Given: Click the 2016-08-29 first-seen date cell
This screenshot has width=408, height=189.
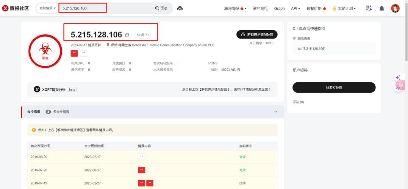Looking at the screenshot, I should [x=39, y=157].
